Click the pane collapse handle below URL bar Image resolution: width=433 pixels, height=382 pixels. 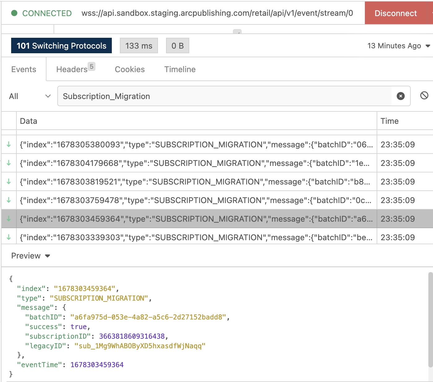tap(237, 32)
